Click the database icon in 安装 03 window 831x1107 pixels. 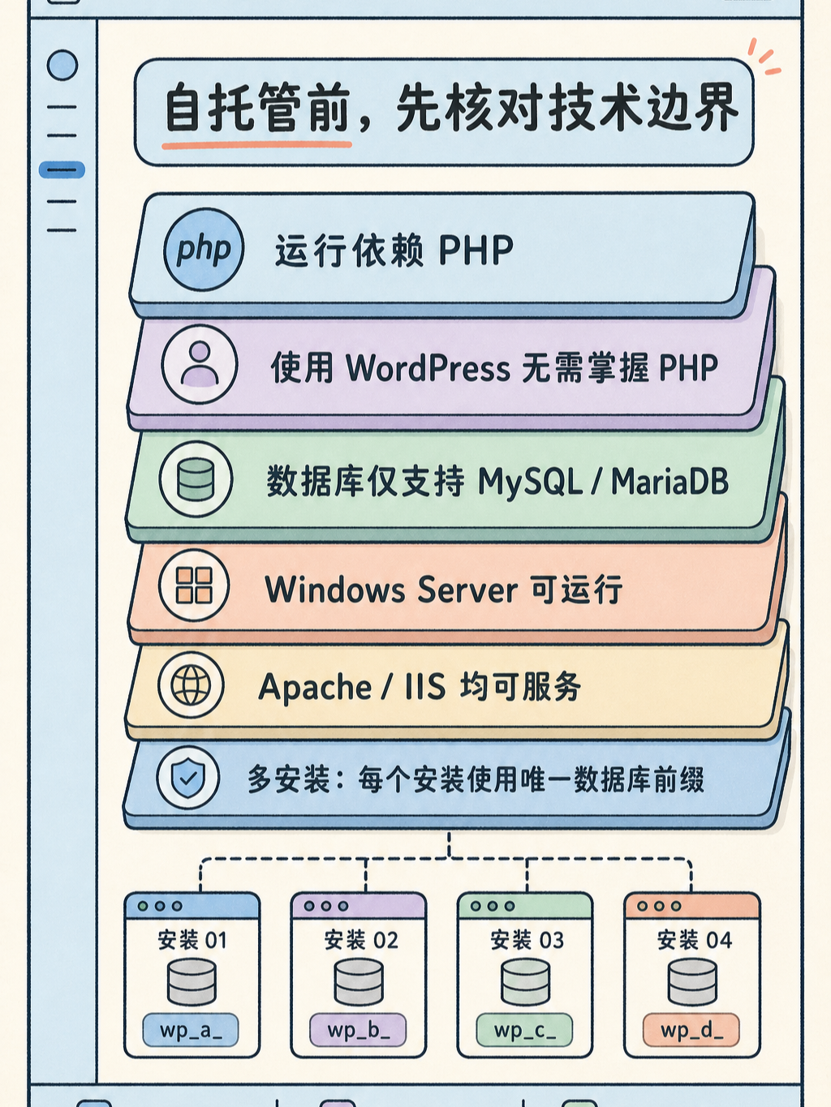click(x=525, y=982)
